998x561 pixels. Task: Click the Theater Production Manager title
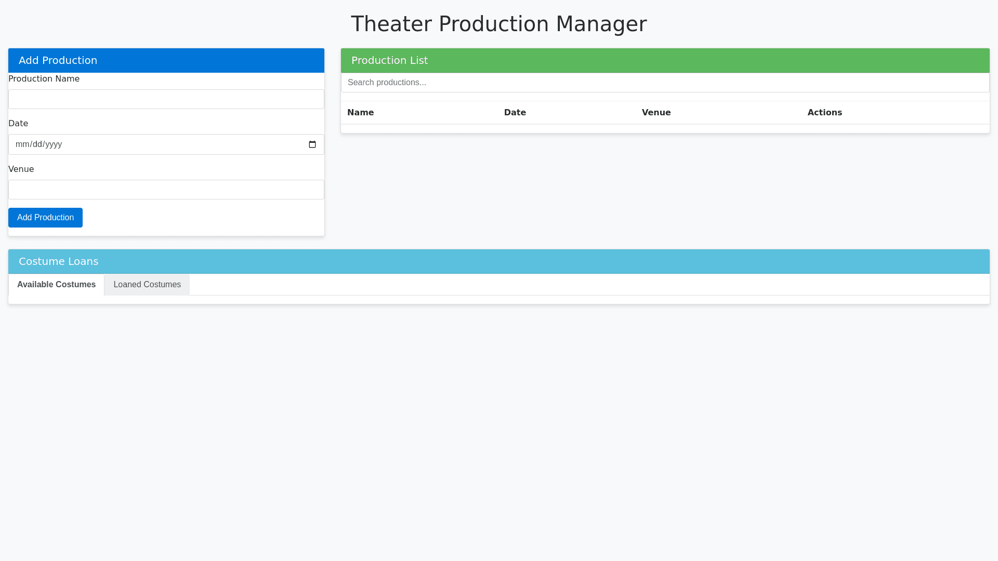[498, 24]
